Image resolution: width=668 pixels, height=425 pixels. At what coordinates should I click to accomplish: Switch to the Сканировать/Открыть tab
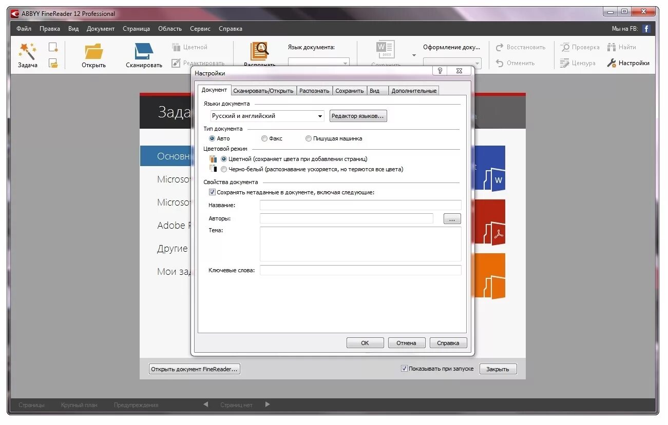263,91
